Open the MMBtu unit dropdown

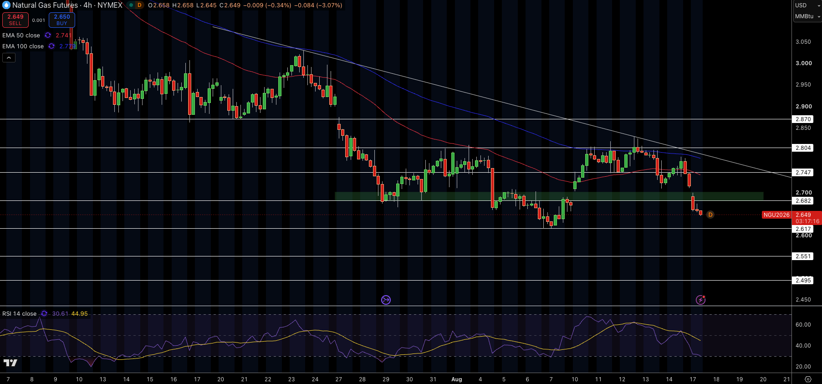click(x=807, y=16)
